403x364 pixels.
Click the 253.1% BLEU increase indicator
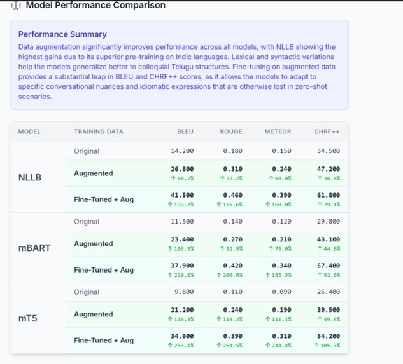pos(181,346)
